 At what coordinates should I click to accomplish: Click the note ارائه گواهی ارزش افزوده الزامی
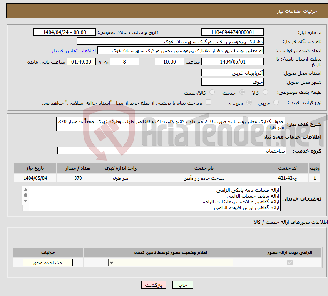[x=246, y=208]
